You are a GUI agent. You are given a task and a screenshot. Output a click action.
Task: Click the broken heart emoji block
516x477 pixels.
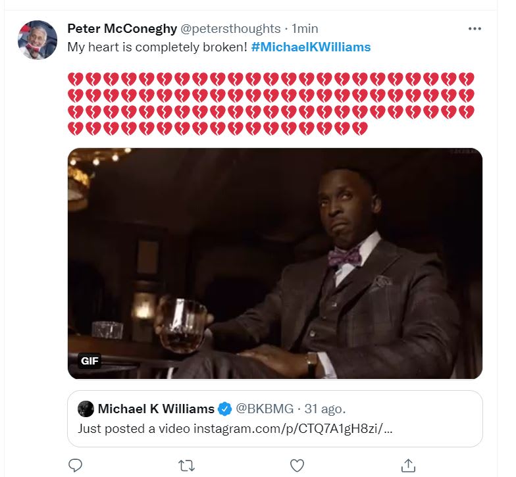(x=271, y=103)
